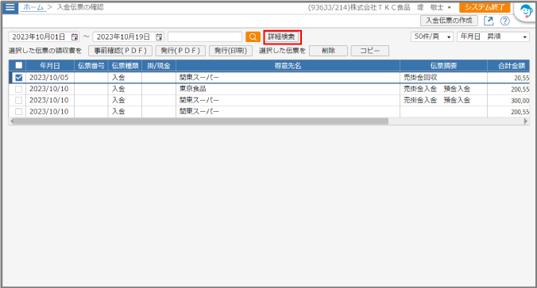Open the end date calendar picker

coord(159,37)
